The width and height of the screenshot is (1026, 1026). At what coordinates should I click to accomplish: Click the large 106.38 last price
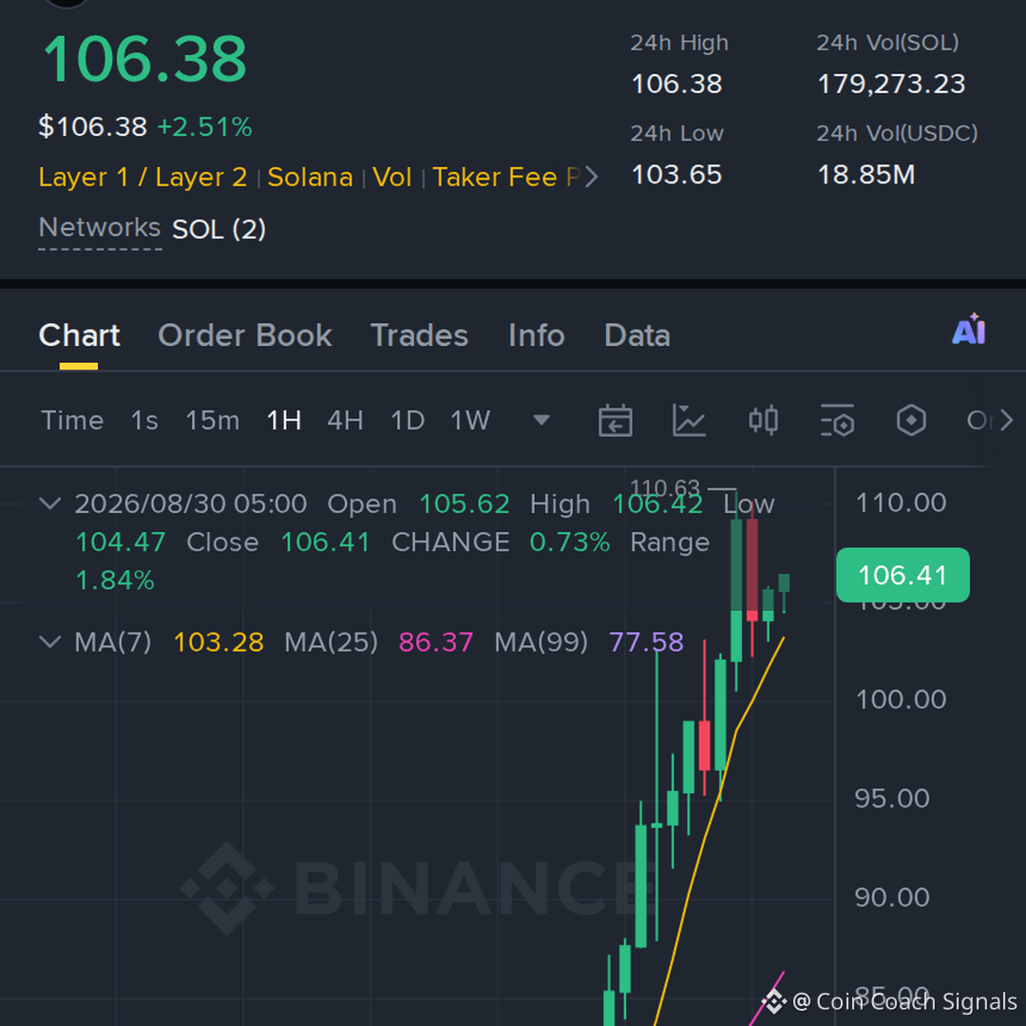click(x=144, y=60)
